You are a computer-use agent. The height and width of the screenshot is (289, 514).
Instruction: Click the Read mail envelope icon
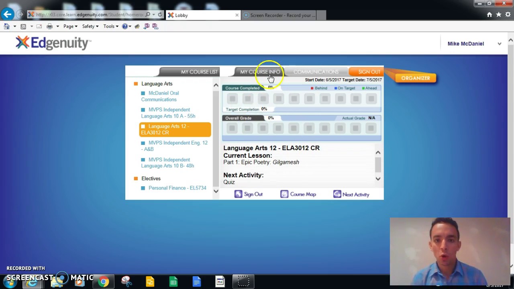pyautogui.click(x=39, y=26)
